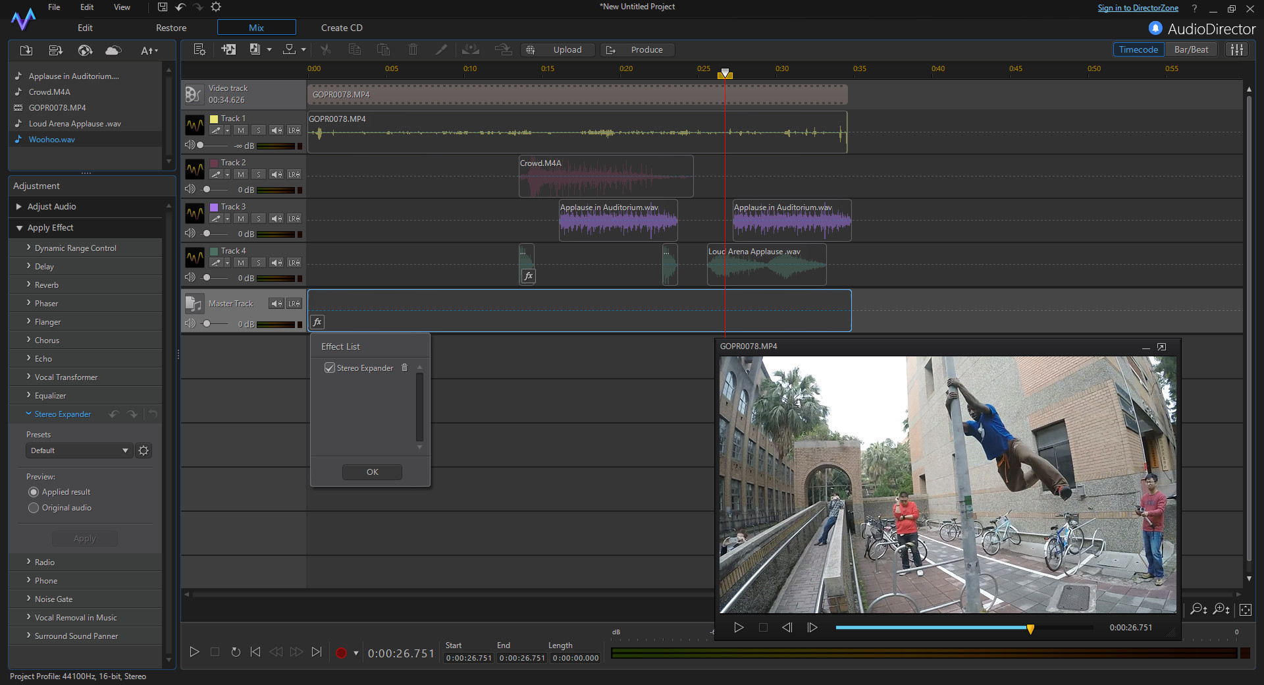Mute Track 3
This screenshot has height=685, width=1264.
tap(241, 219)
